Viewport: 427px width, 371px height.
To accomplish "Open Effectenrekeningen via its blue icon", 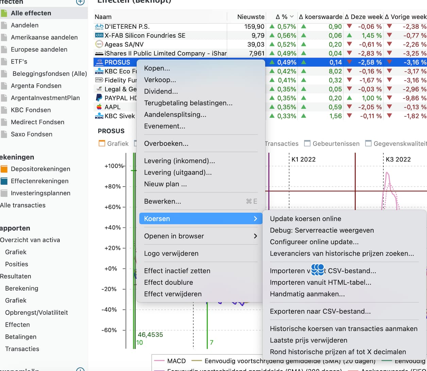I will coord(4,181).
